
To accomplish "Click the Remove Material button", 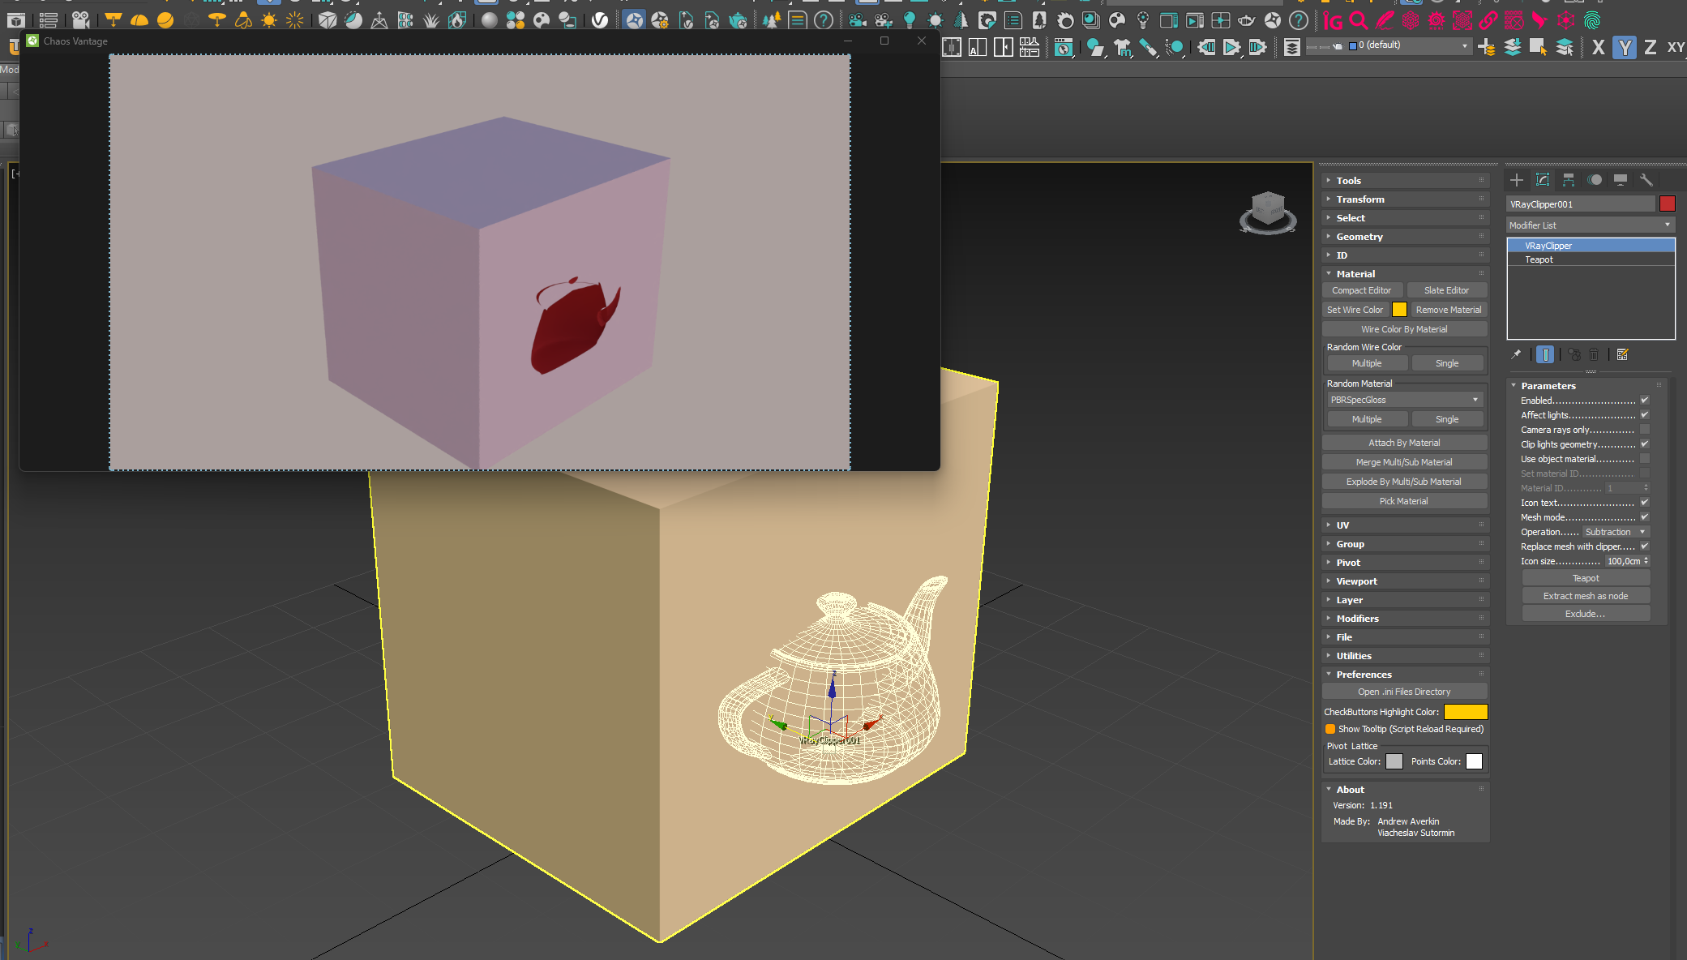I will pos(1448,310).
